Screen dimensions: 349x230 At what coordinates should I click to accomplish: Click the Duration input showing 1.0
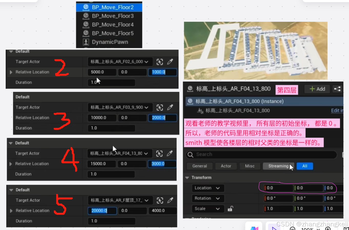(x=111, y=82)
